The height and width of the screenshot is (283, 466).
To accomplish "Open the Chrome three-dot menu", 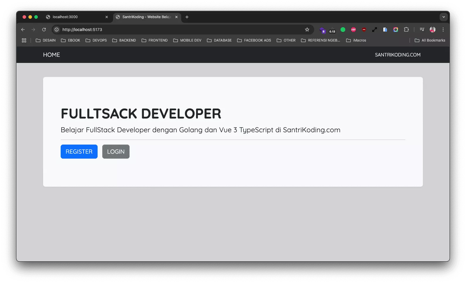I will pos(443,30).
